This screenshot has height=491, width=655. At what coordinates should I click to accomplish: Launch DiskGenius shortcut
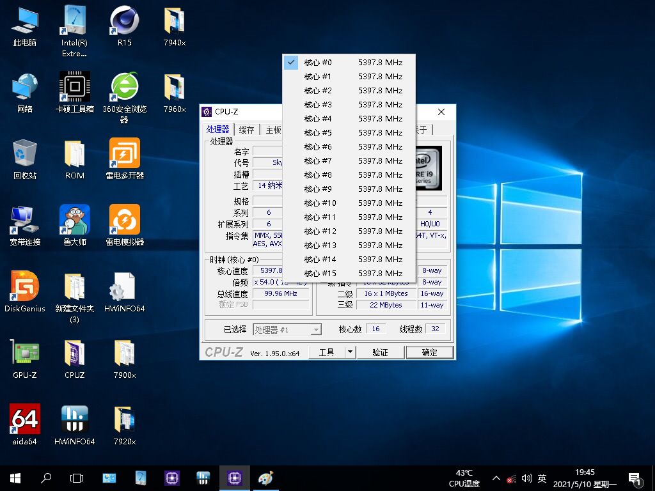coord(25,292)
